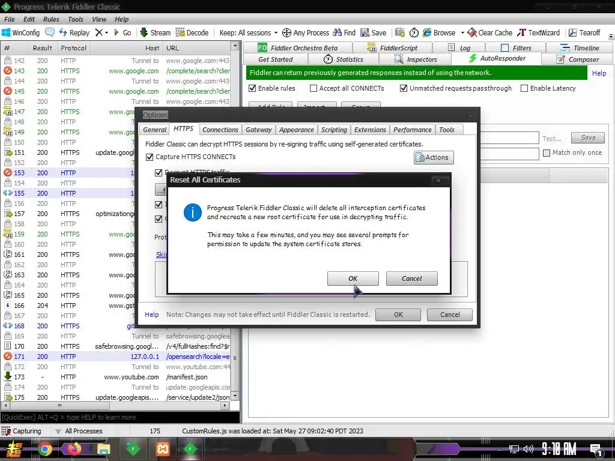Open the Tools menu
Screen dimensions: 615x461
pos(75,19)
